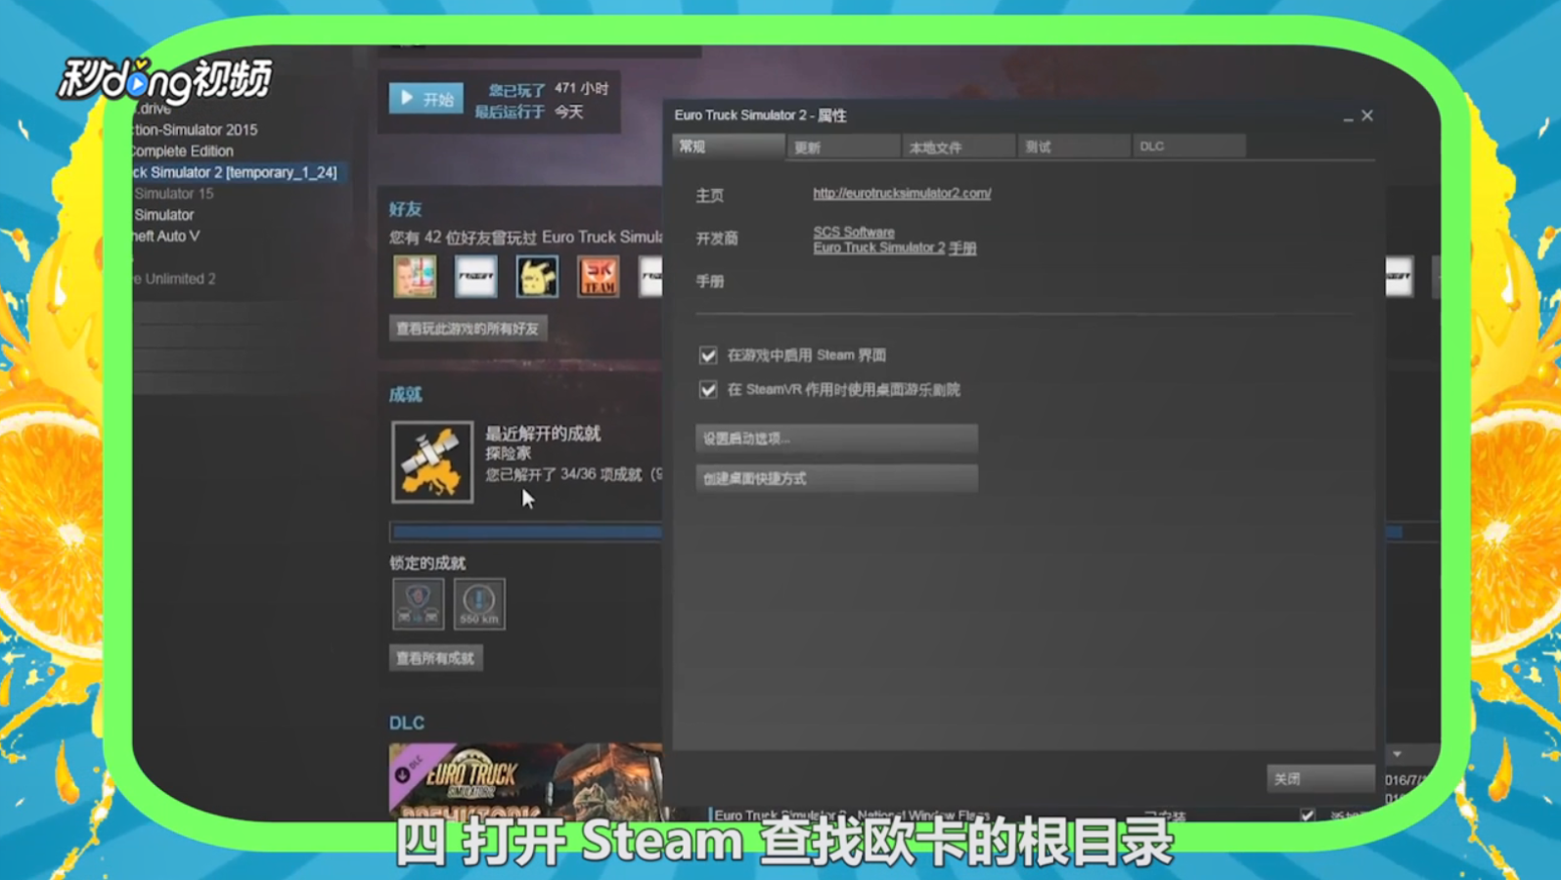Click the achievements progress bar
The width and height of the screenshot is (1561, 880).
click(526, 532)
